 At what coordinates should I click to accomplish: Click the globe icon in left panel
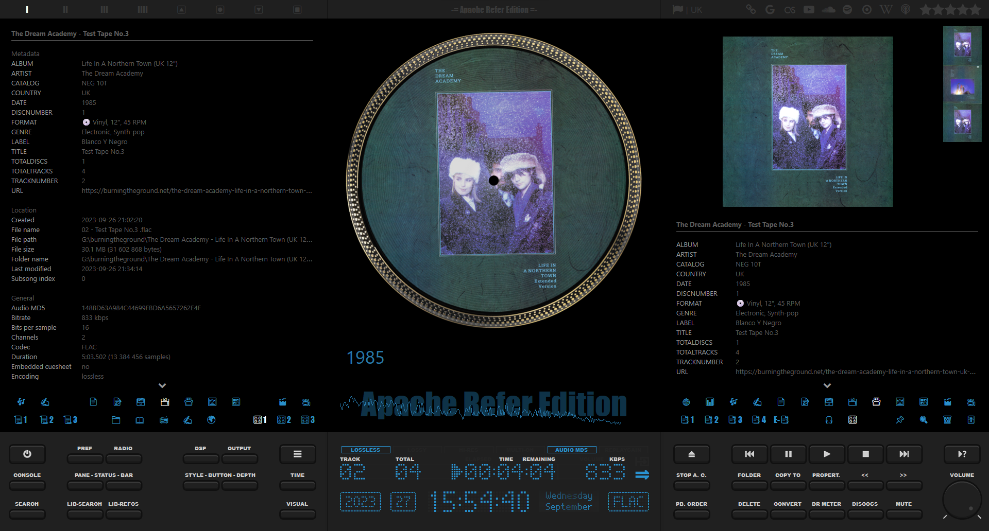[211, 420]
